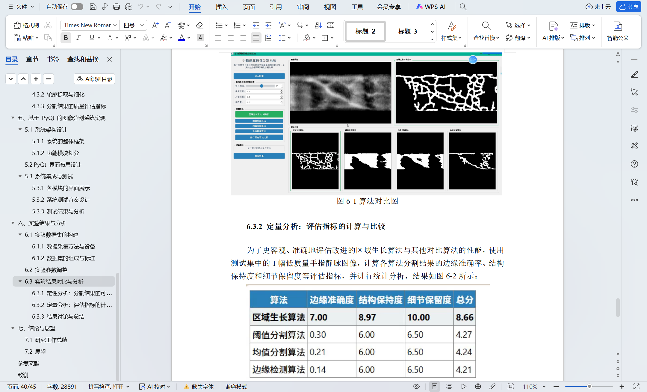Collapse section 六、实验结果与分析
This screenshot has height=392, width=647.
point(13,223)
